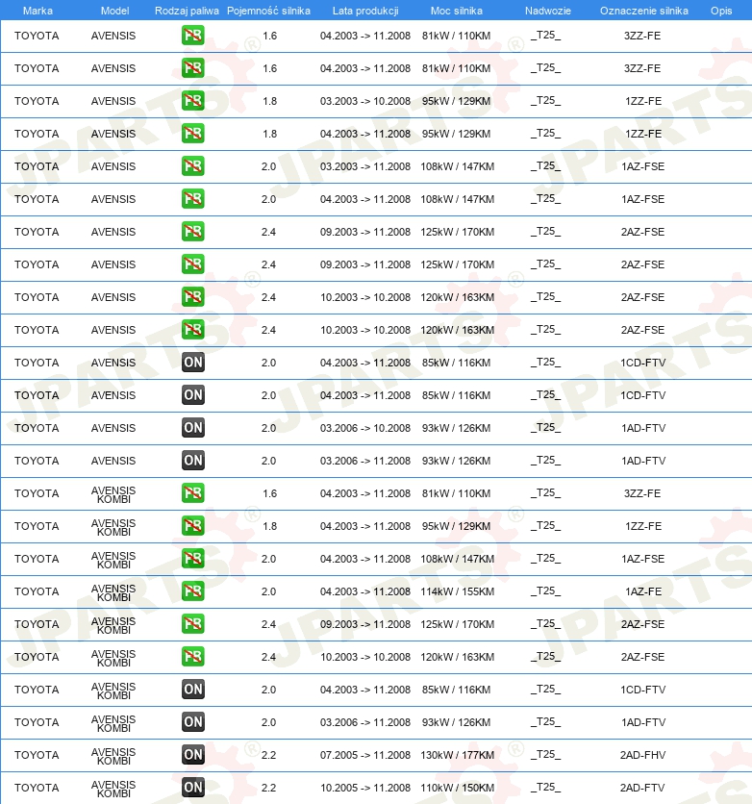The width and height of the screenshot is (752, 804).
Task: Select capacity 2.2 in 2AD-FHV row
Action: (x=268, y=755)
